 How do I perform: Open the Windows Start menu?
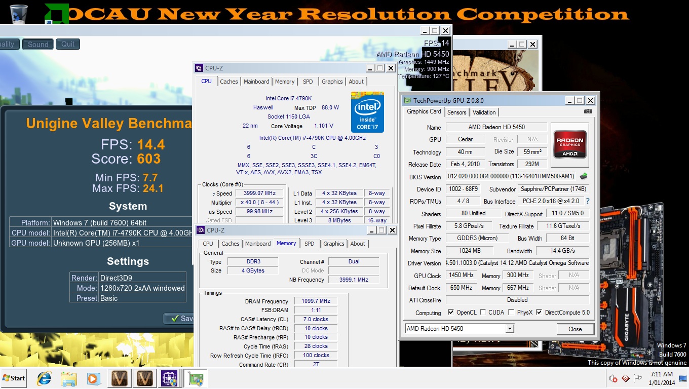(14, 378)
